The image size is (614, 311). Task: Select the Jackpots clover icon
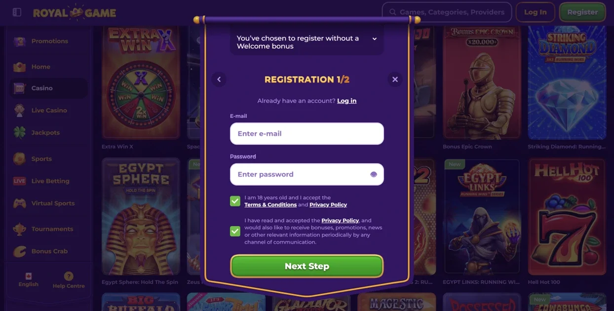pyautogui.click(x=19, y=133)
